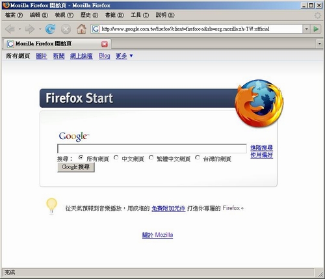Viewport: 325px width, 279px height.
Task: Click the 所有網頁 text in the top bar
Action: click(x=18, y=56)
